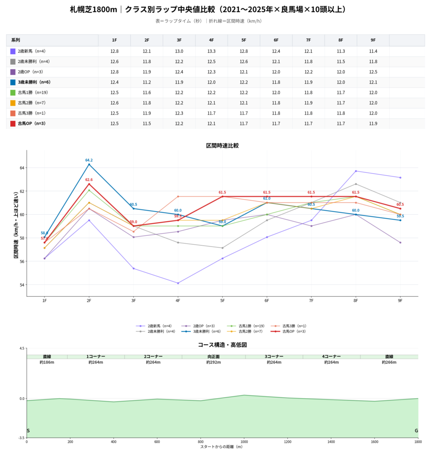The width and height of the screenshot is (431, 455).
Task: Click the 1F column header in table
Action: coord(114,40)
